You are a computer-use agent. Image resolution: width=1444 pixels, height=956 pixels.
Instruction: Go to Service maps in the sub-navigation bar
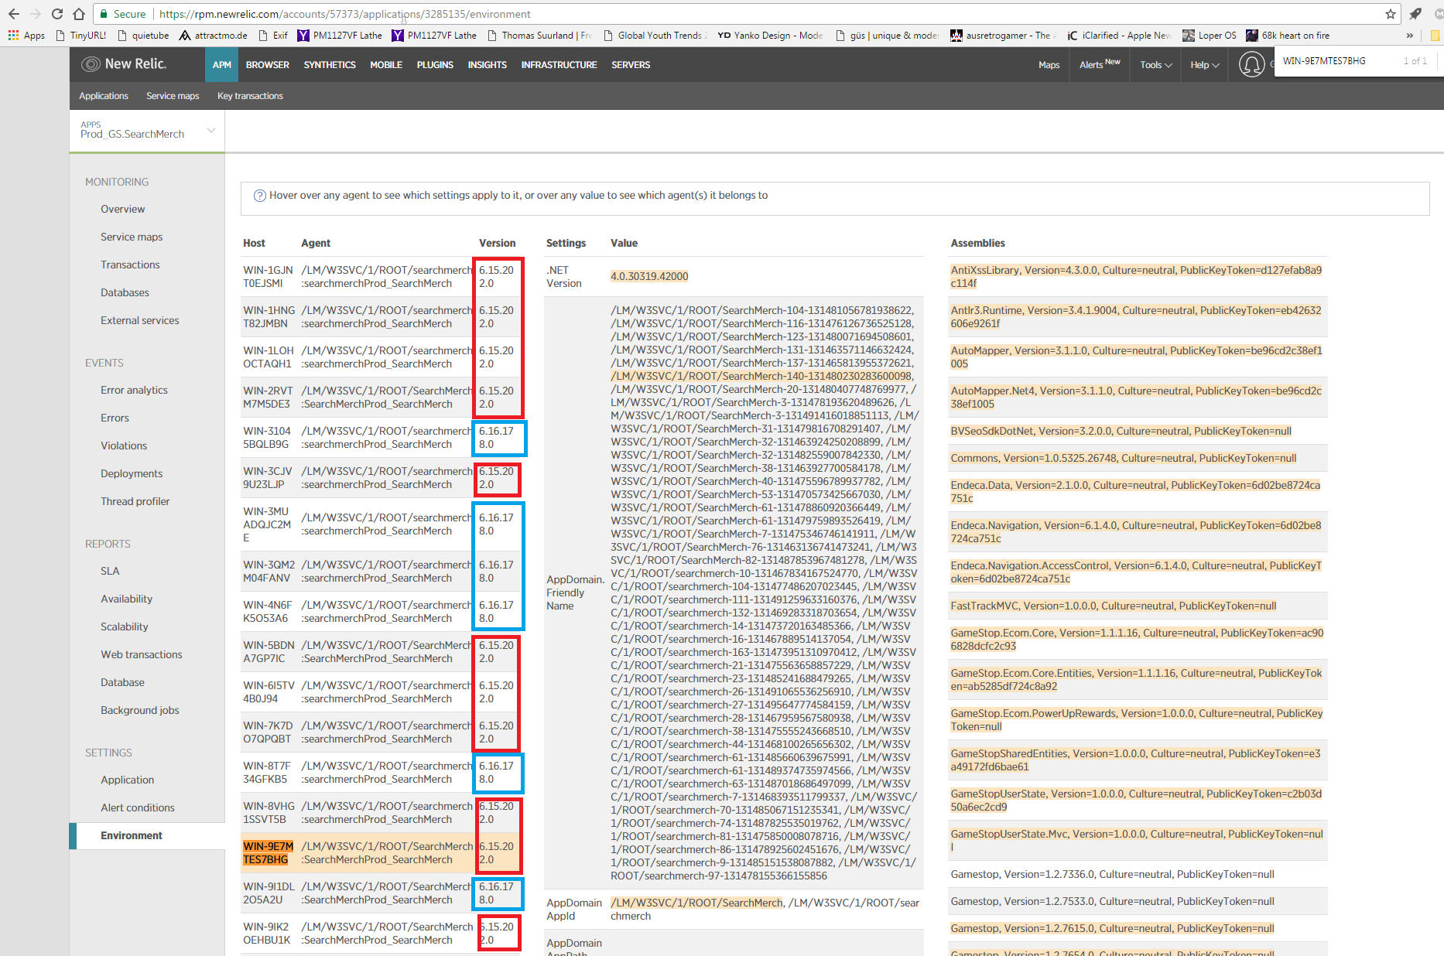click(x=173, y=96)
